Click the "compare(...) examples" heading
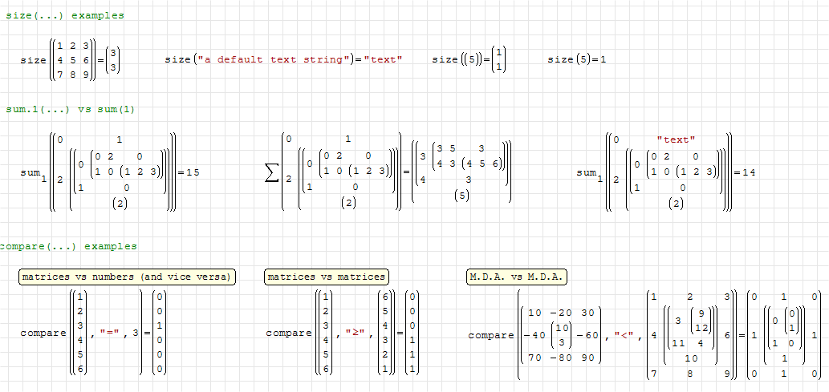829x392 pixels. pos(69,246)
